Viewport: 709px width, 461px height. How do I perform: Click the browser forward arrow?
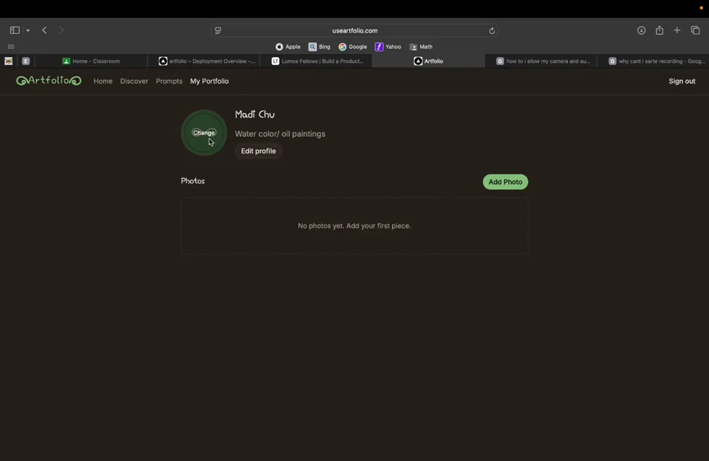[x=61, y=30]
